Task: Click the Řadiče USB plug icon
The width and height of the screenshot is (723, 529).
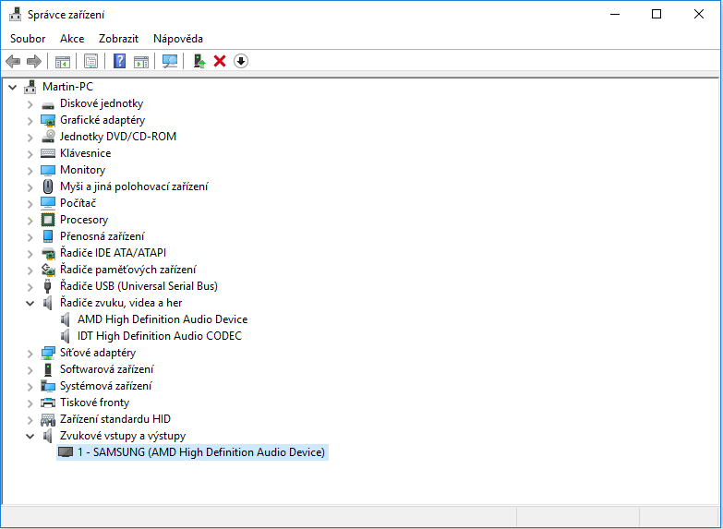Action: (47, 286)
